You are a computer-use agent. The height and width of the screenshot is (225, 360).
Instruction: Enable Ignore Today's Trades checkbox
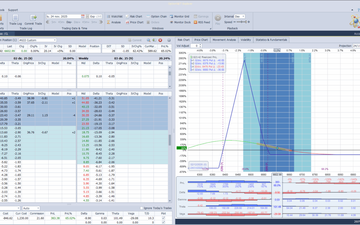point(142,208)
